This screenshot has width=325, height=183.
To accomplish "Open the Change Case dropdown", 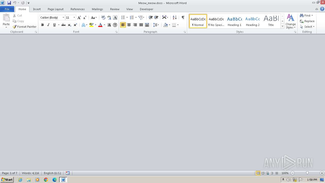I will tap(94, 18).
